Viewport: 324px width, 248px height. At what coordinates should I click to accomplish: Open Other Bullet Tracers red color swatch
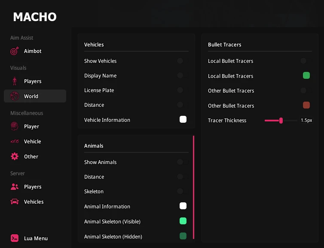coord(306,105)
